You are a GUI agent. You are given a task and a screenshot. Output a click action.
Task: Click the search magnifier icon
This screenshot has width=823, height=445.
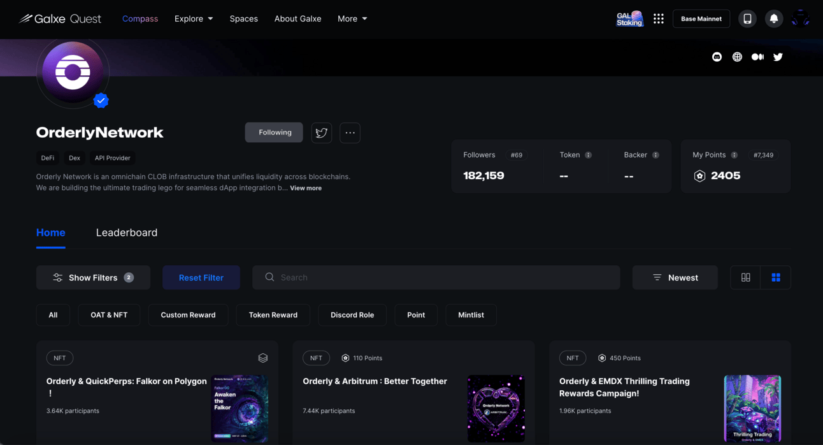tap(269, 277)
